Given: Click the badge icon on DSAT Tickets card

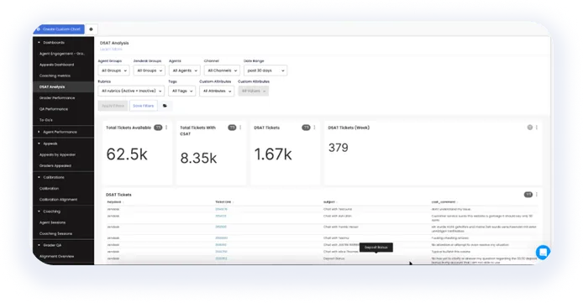Looking at the screenshot, I should click(306, 128).
